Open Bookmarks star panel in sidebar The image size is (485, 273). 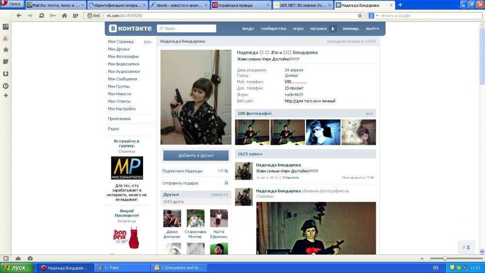(5, 50)
